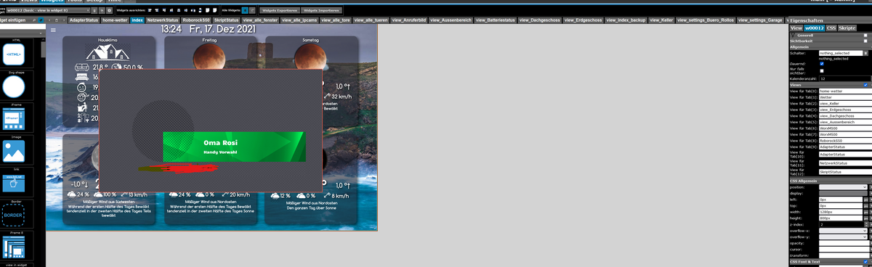Image resolution: width=872 pixels, height=267 pixels.
Task: Switch to the NetzwerkStatus view tab
Action: click(162, 20)
